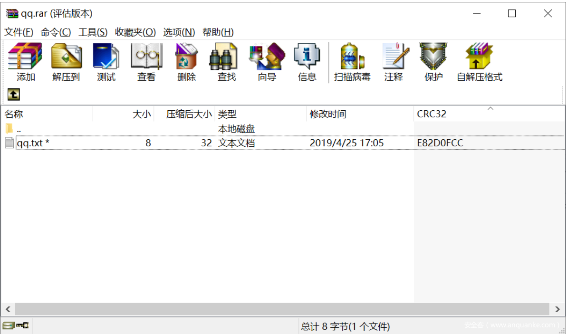Sort by Packed size (压缩后大小) header
567x334 pixels.
184,114
